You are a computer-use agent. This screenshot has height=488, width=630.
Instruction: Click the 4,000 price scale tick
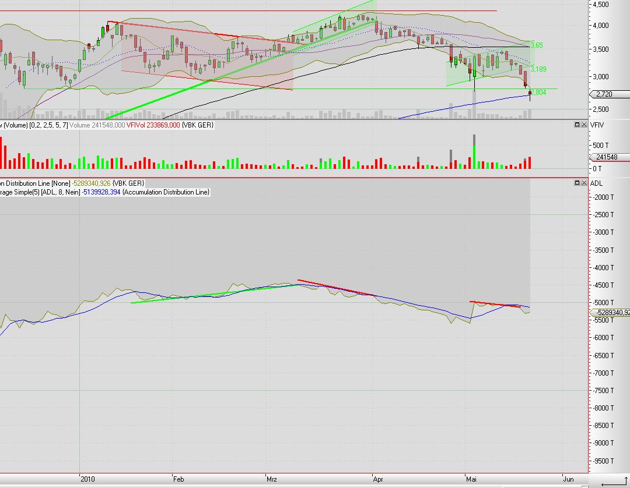(x=601, y=25)
